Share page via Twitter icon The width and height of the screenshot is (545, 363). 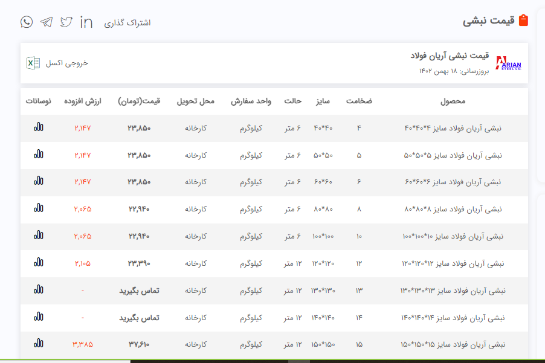point(66,22)
